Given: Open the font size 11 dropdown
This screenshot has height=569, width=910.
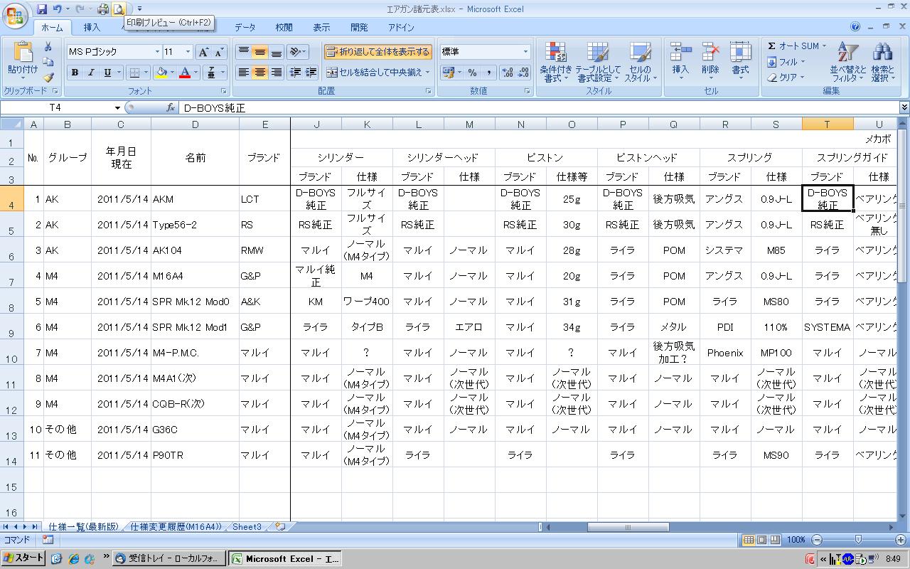Looking at the screenshot, I should (188, 52).
